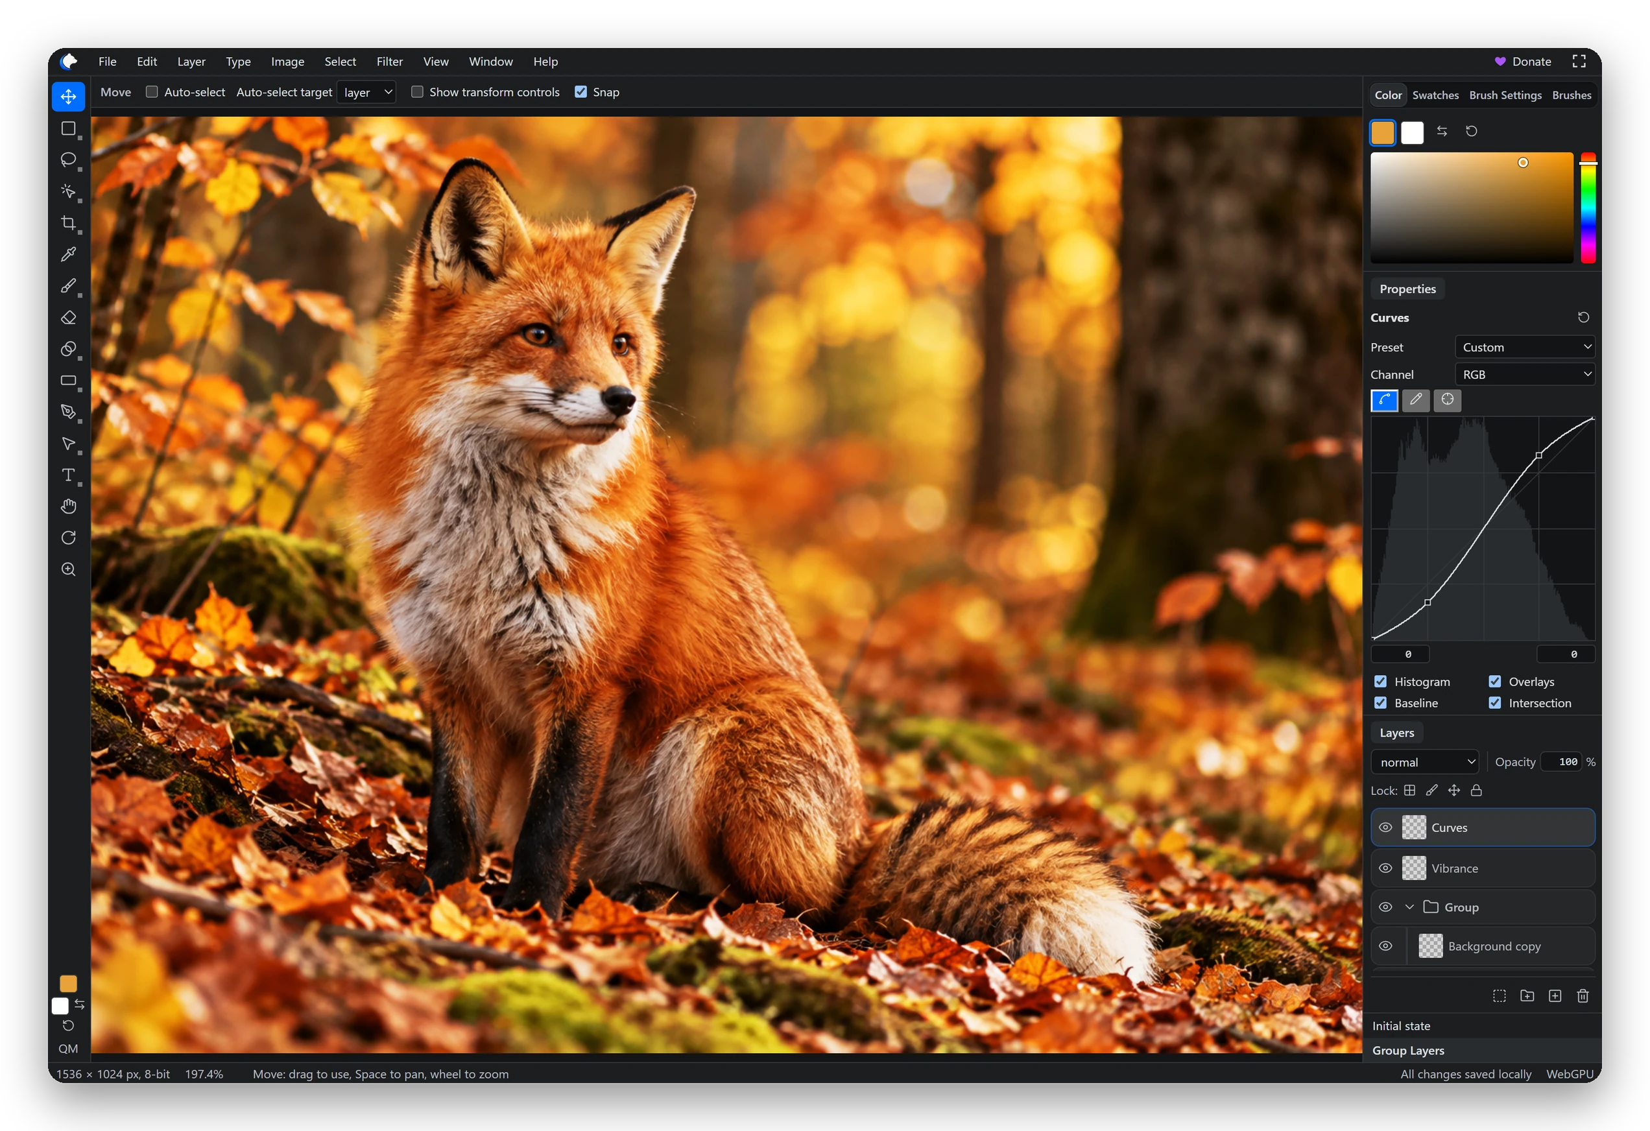
Task: Select the Eyedropper tool
Action: click(x=68, y=254)
